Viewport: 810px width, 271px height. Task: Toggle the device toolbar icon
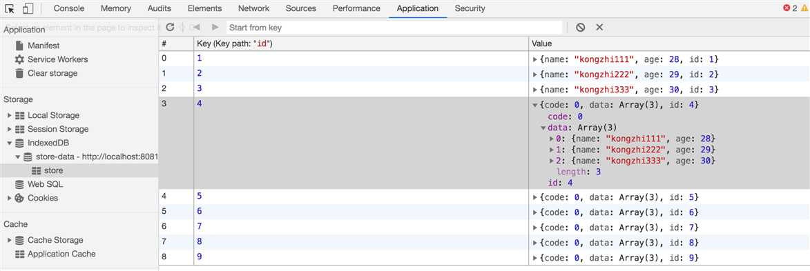coord(28,8)
